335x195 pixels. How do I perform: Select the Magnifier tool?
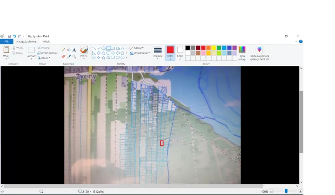click(74, 57)
